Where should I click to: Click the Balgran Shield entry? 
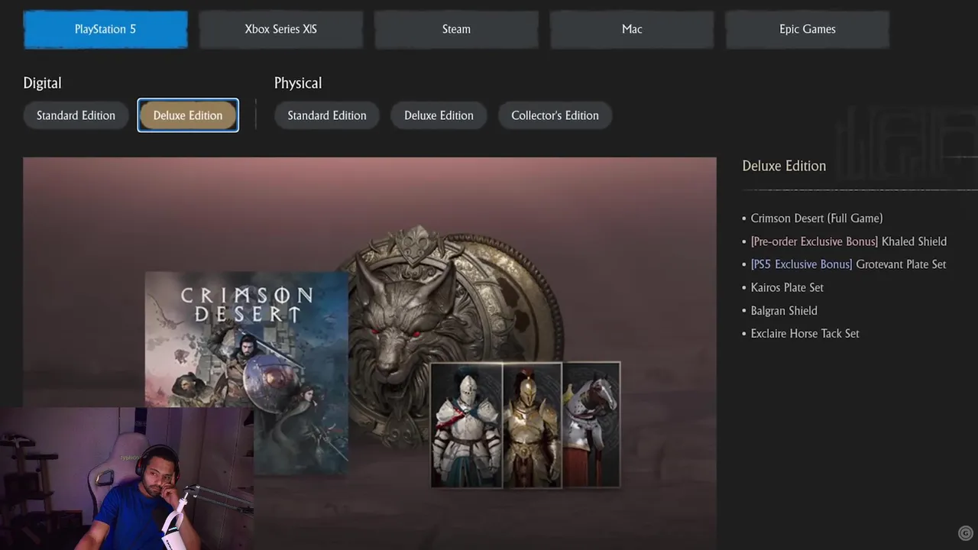pyautogui.click(x=784, y=310)
